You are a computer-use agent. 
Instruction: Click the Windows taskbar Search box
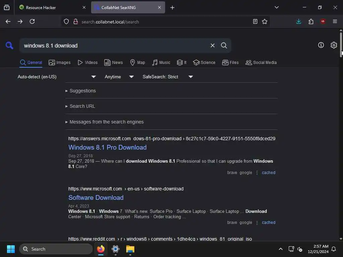(x=56, y=249)
